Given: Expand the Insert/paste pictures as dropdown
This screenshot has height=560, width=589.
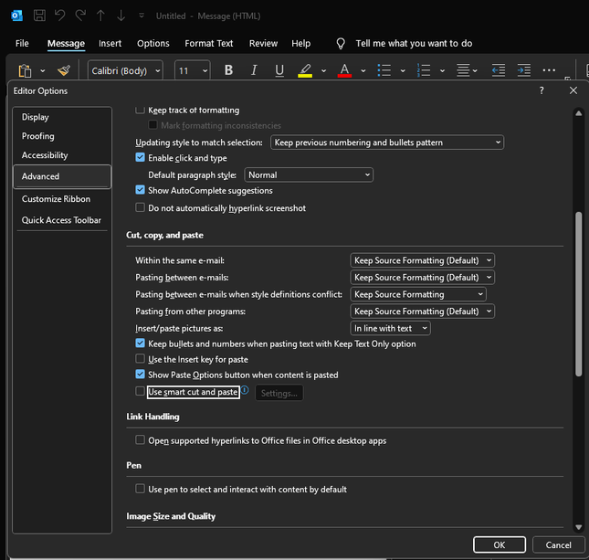Looking at the screenshot, I should tap(390, 329).
